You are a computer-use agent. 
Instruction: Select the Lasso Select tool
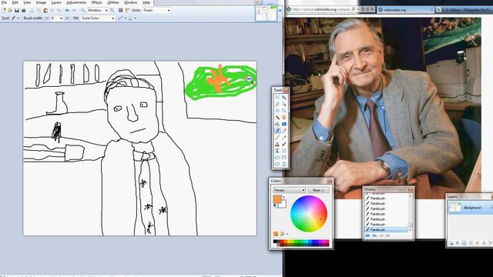[x=277, y=104]
